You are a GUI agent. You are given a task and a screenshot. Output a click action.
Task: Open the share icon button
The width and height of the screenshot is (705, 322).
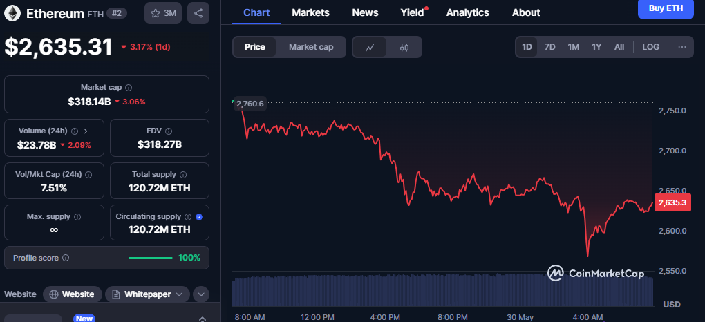198,13
